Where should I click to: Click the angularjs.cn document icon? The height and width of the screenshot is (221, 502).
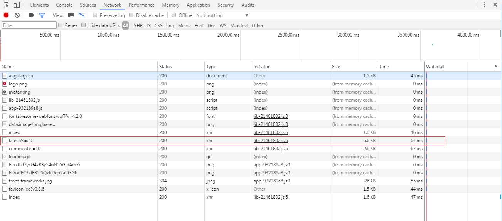point(5,76)
